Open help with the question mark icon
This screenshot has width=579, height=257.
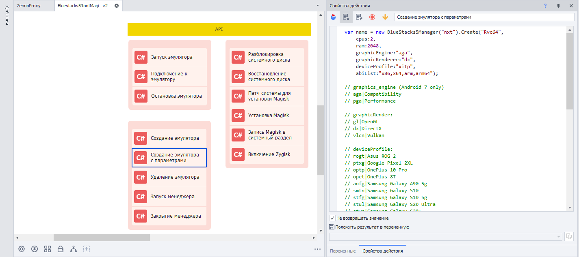[545, 6]
